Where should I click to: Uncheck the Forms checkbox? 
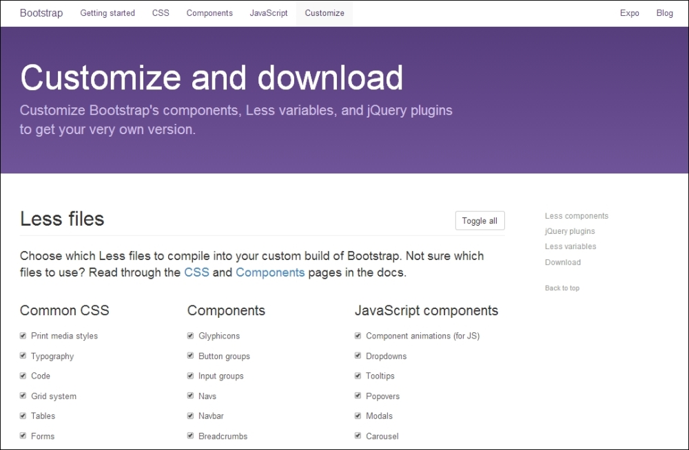[23, 436]
